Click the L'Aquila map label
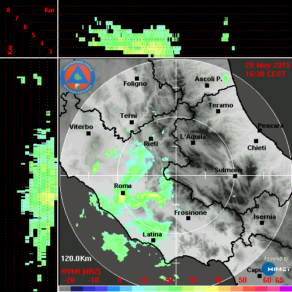292x292 pixels. pyautogui.click(x=193, y=137)
